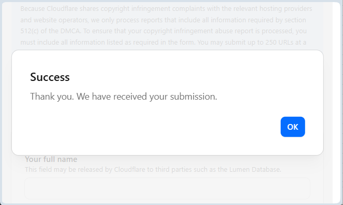Click the line starting 'and website operators'
Viewport: 343px width, 205px height.
tap(163, 20)
